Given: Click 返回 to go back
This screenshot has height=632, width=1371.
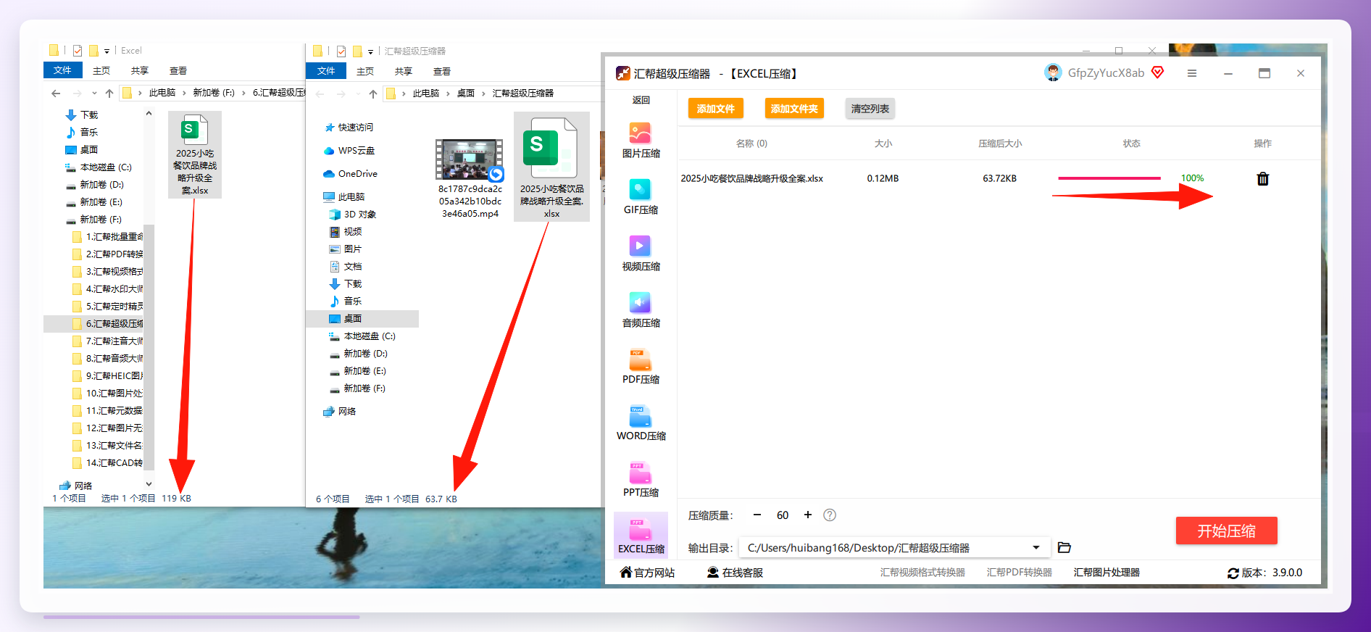Looking at the screenshot, I should point(641,100).
